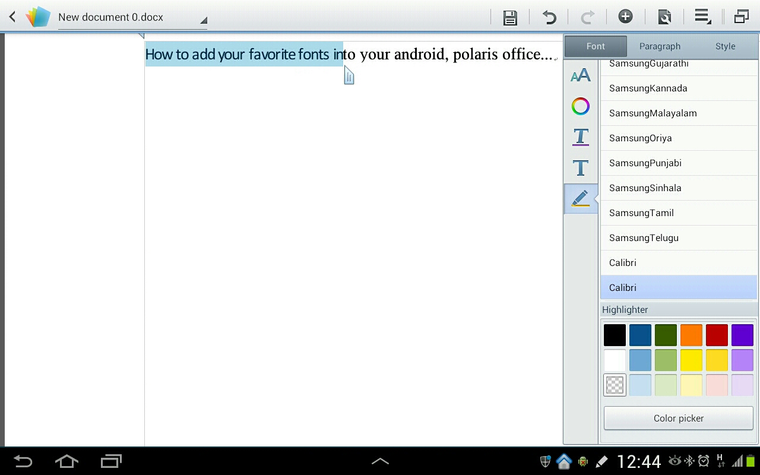This screenshot has width=760, height=475.
Task: Tap the text selection end handle
Action: click(x=349, y=75)
